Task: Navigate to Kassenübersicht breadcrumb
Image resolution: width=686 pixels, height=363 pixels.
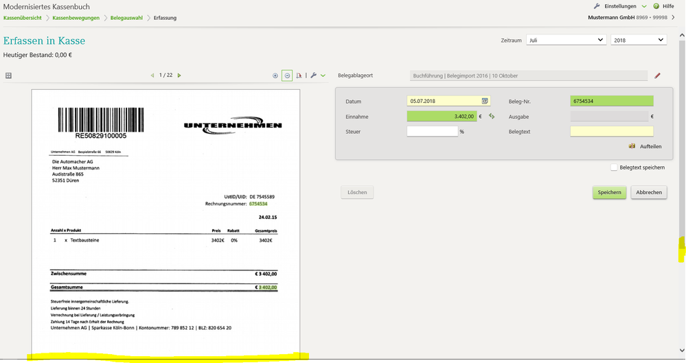Action: tap(22, 18)
